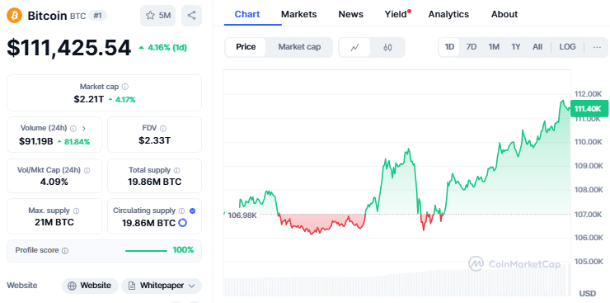
Task: Open the chart more options ellipsis menu
Action: point(597,47)
